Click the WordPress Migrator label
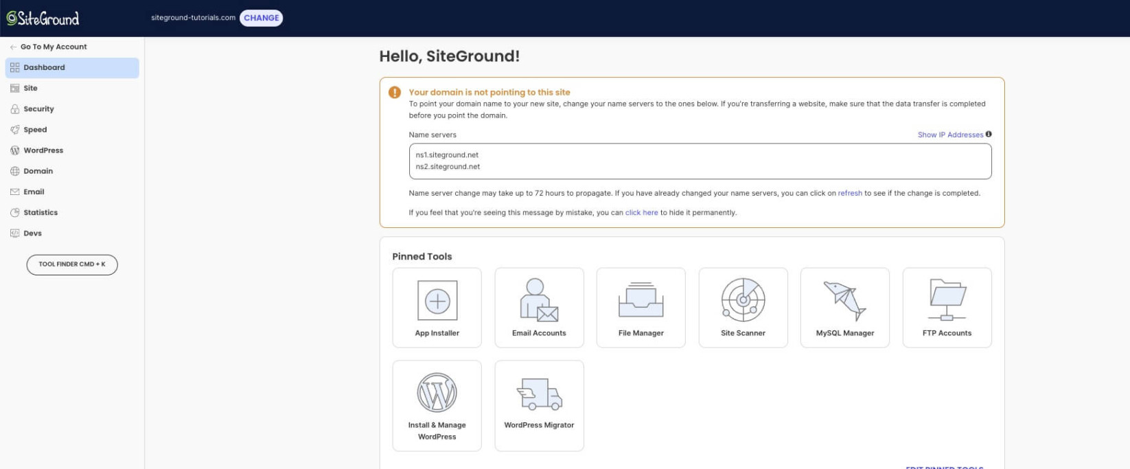Screen dimensions: 1130x469 (x=539, y=425)
